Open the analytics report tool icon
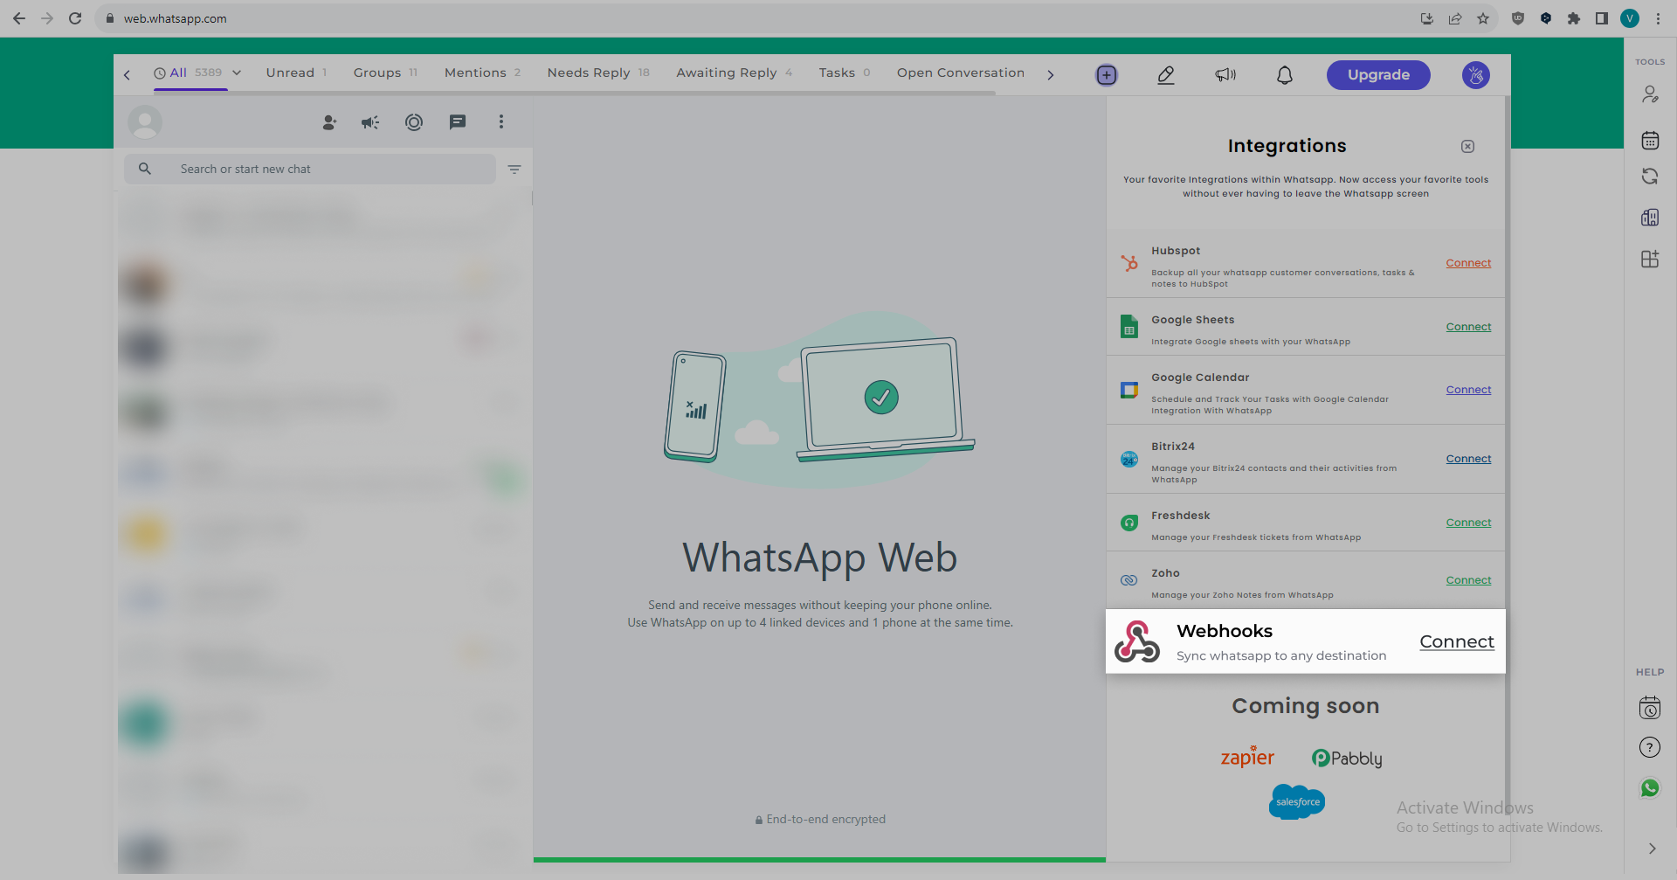The image size is (1677, 880). click(x=1650, y=218)
